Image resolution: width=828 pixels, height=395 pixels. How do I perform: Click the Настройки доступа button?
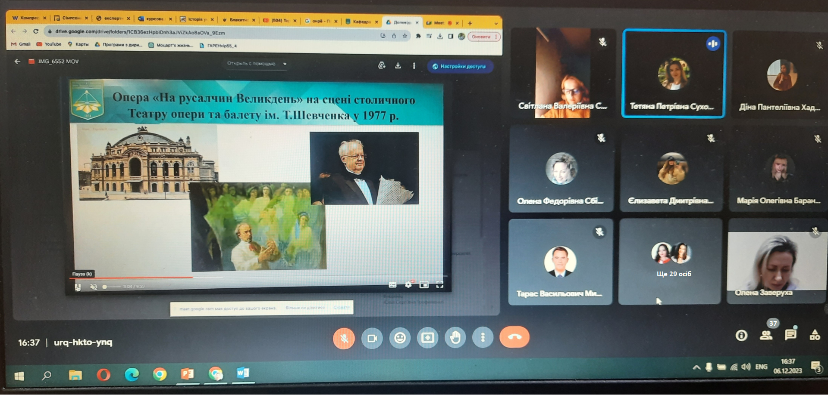tap(460, 66)
